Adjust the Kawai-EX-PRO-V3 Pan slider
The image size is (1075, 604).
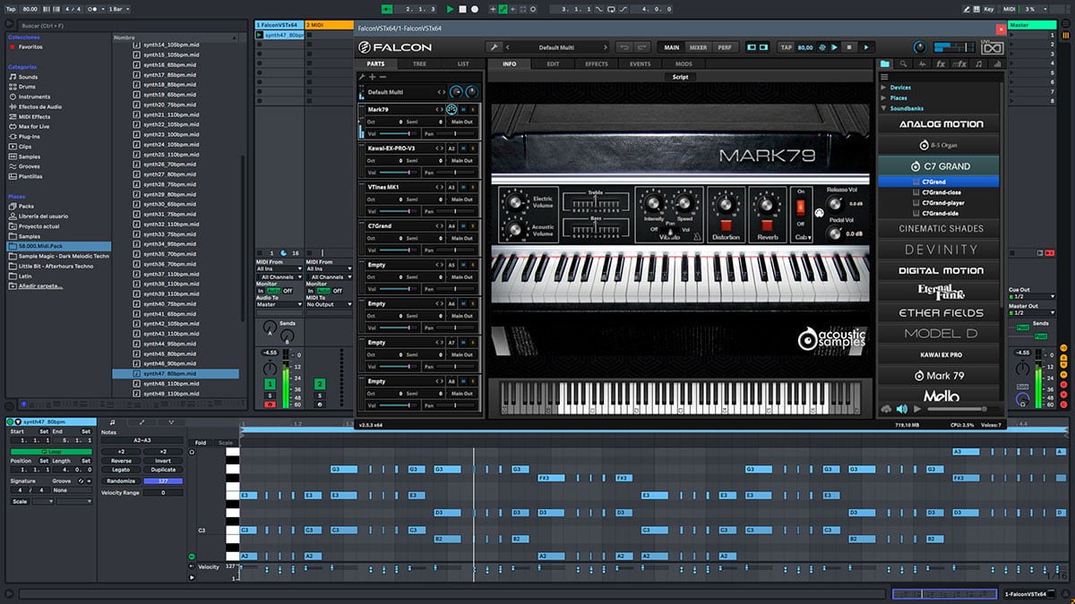pos(456,173)
